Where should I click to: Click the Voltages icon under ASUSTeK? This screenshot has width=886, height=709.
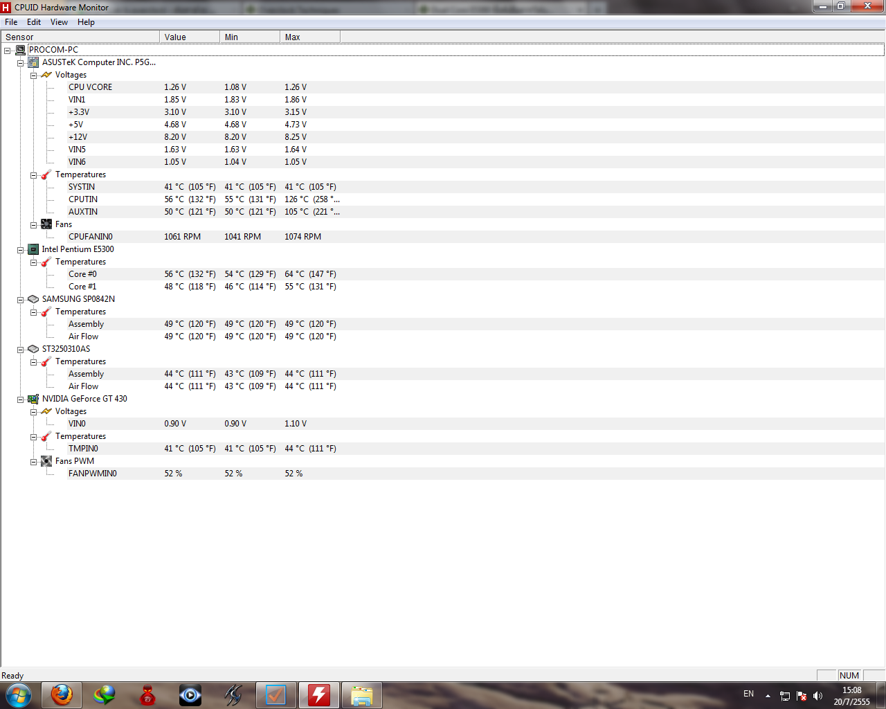click(x=46, y=75)
